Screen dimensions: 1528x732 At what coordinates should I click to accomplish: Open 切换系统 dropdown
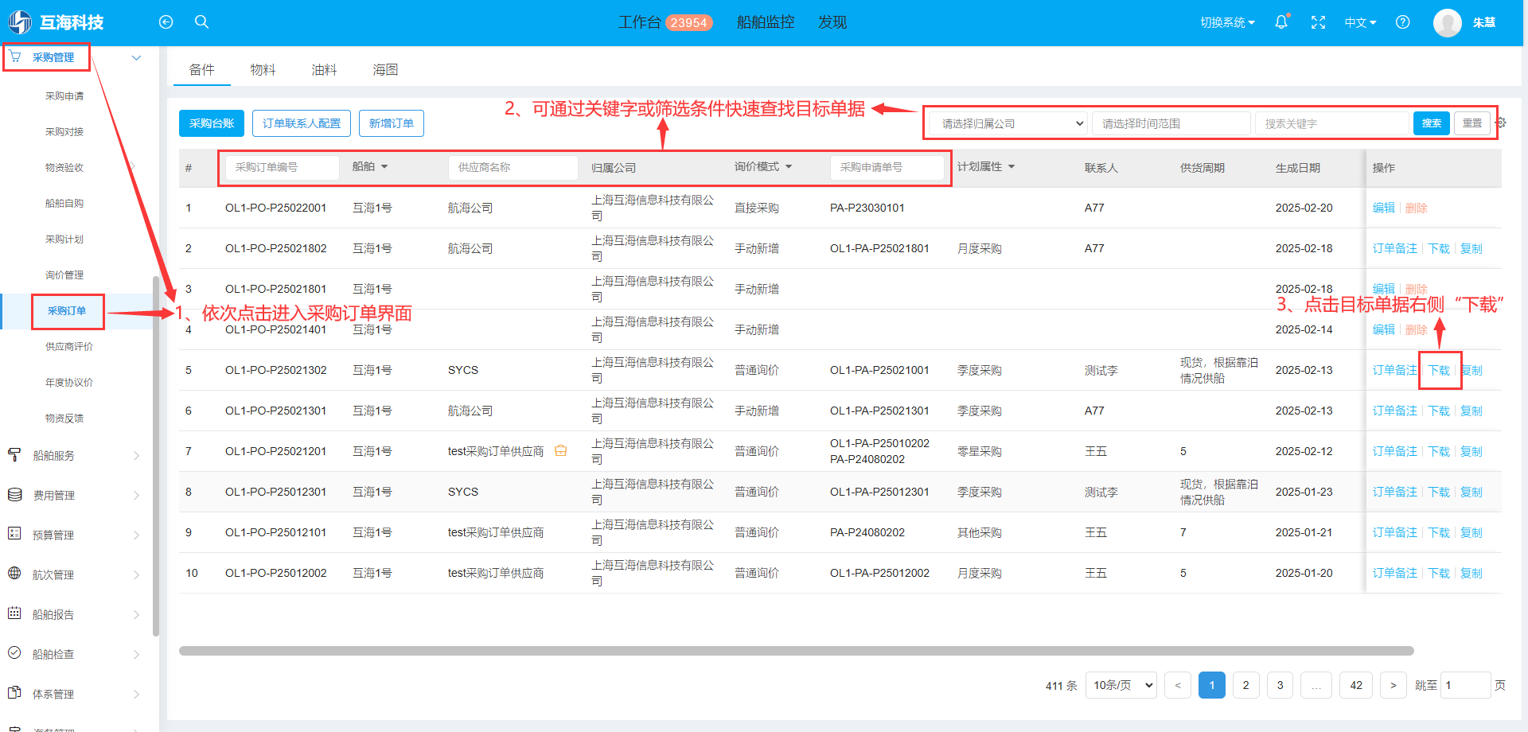coord(1227,22)
